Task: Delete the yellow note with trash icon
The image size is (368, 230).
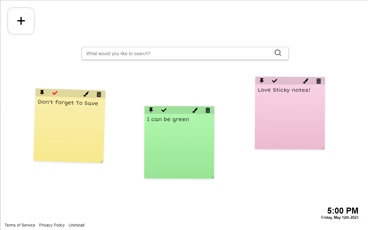Action: (x=99, y=94)
